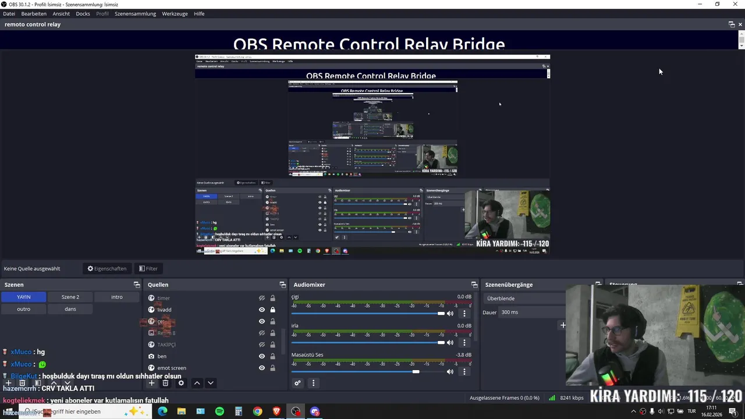The width and height of the screenshot is (745, 419).
Task: Open Google Chrome from the taskbar
Action: [x=257, y=411]
